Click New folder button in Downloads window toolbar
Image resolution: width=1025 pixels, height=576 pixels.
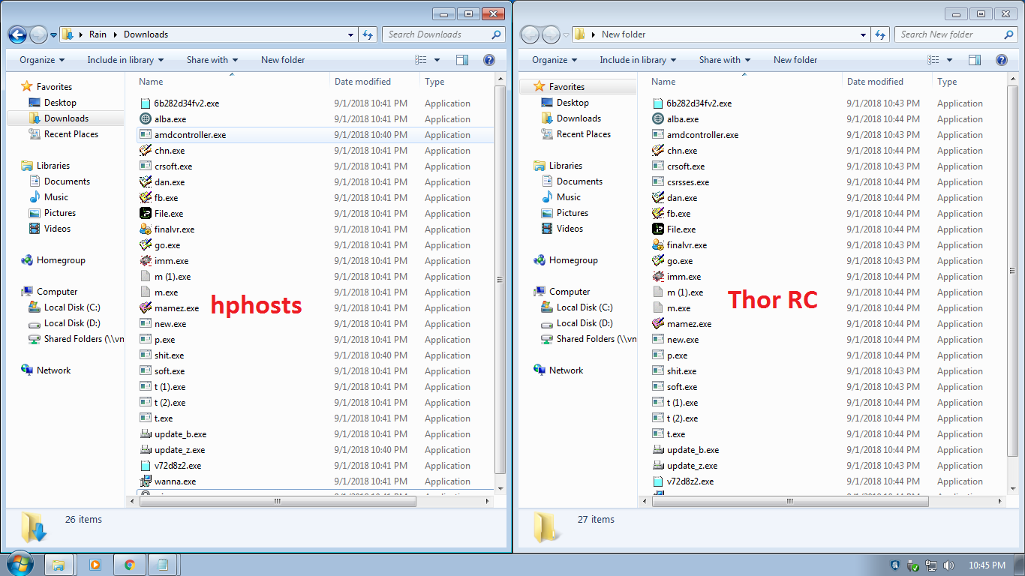pos(283,60)
